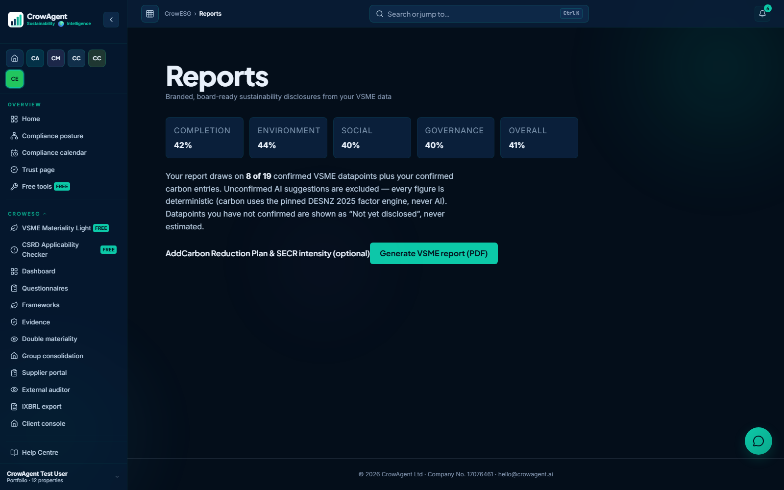Click the Dashboard grid icon

(14, 271)
